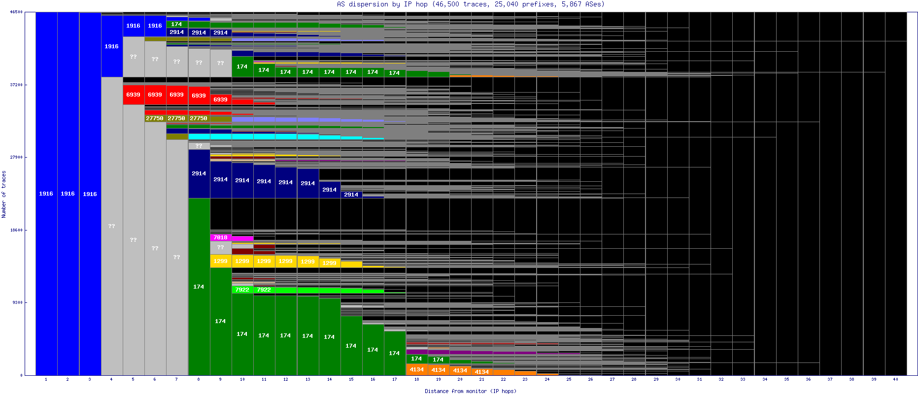918x394 pixels.
Task: Click the x-axis tick label 1
Action: [x=46, y=379]
